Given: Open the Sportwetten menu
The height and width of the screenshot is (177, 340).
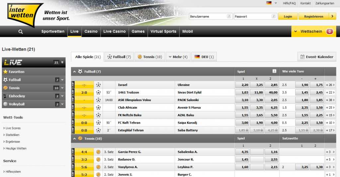Looking at the screenshot, I should (x=53, y=31).
